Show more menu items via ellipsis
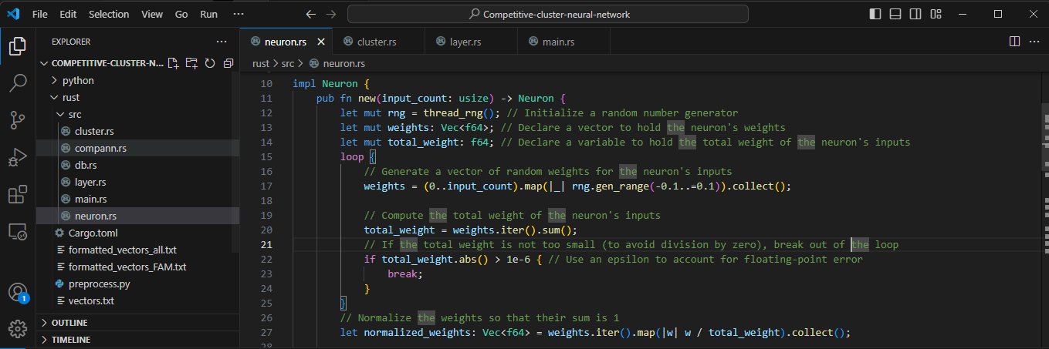The width and height of the screenshot is (1049, 349). [238, 14]
